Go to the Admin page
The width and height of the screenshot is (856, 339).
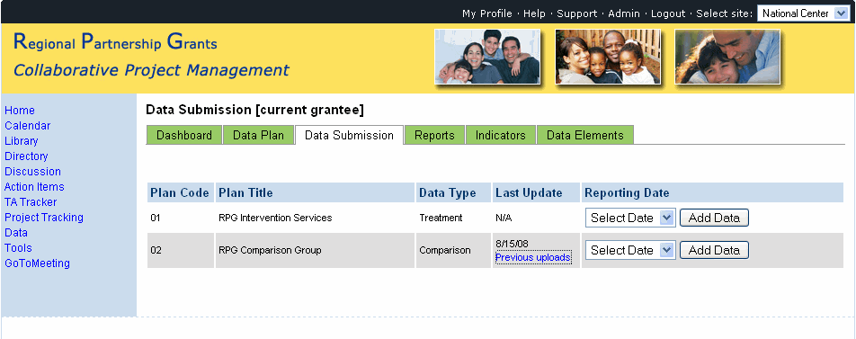click(624, 13)
